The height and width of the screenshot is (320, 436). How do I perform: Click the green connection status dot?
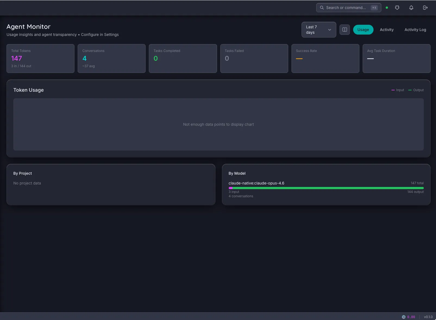pos(387,8)
